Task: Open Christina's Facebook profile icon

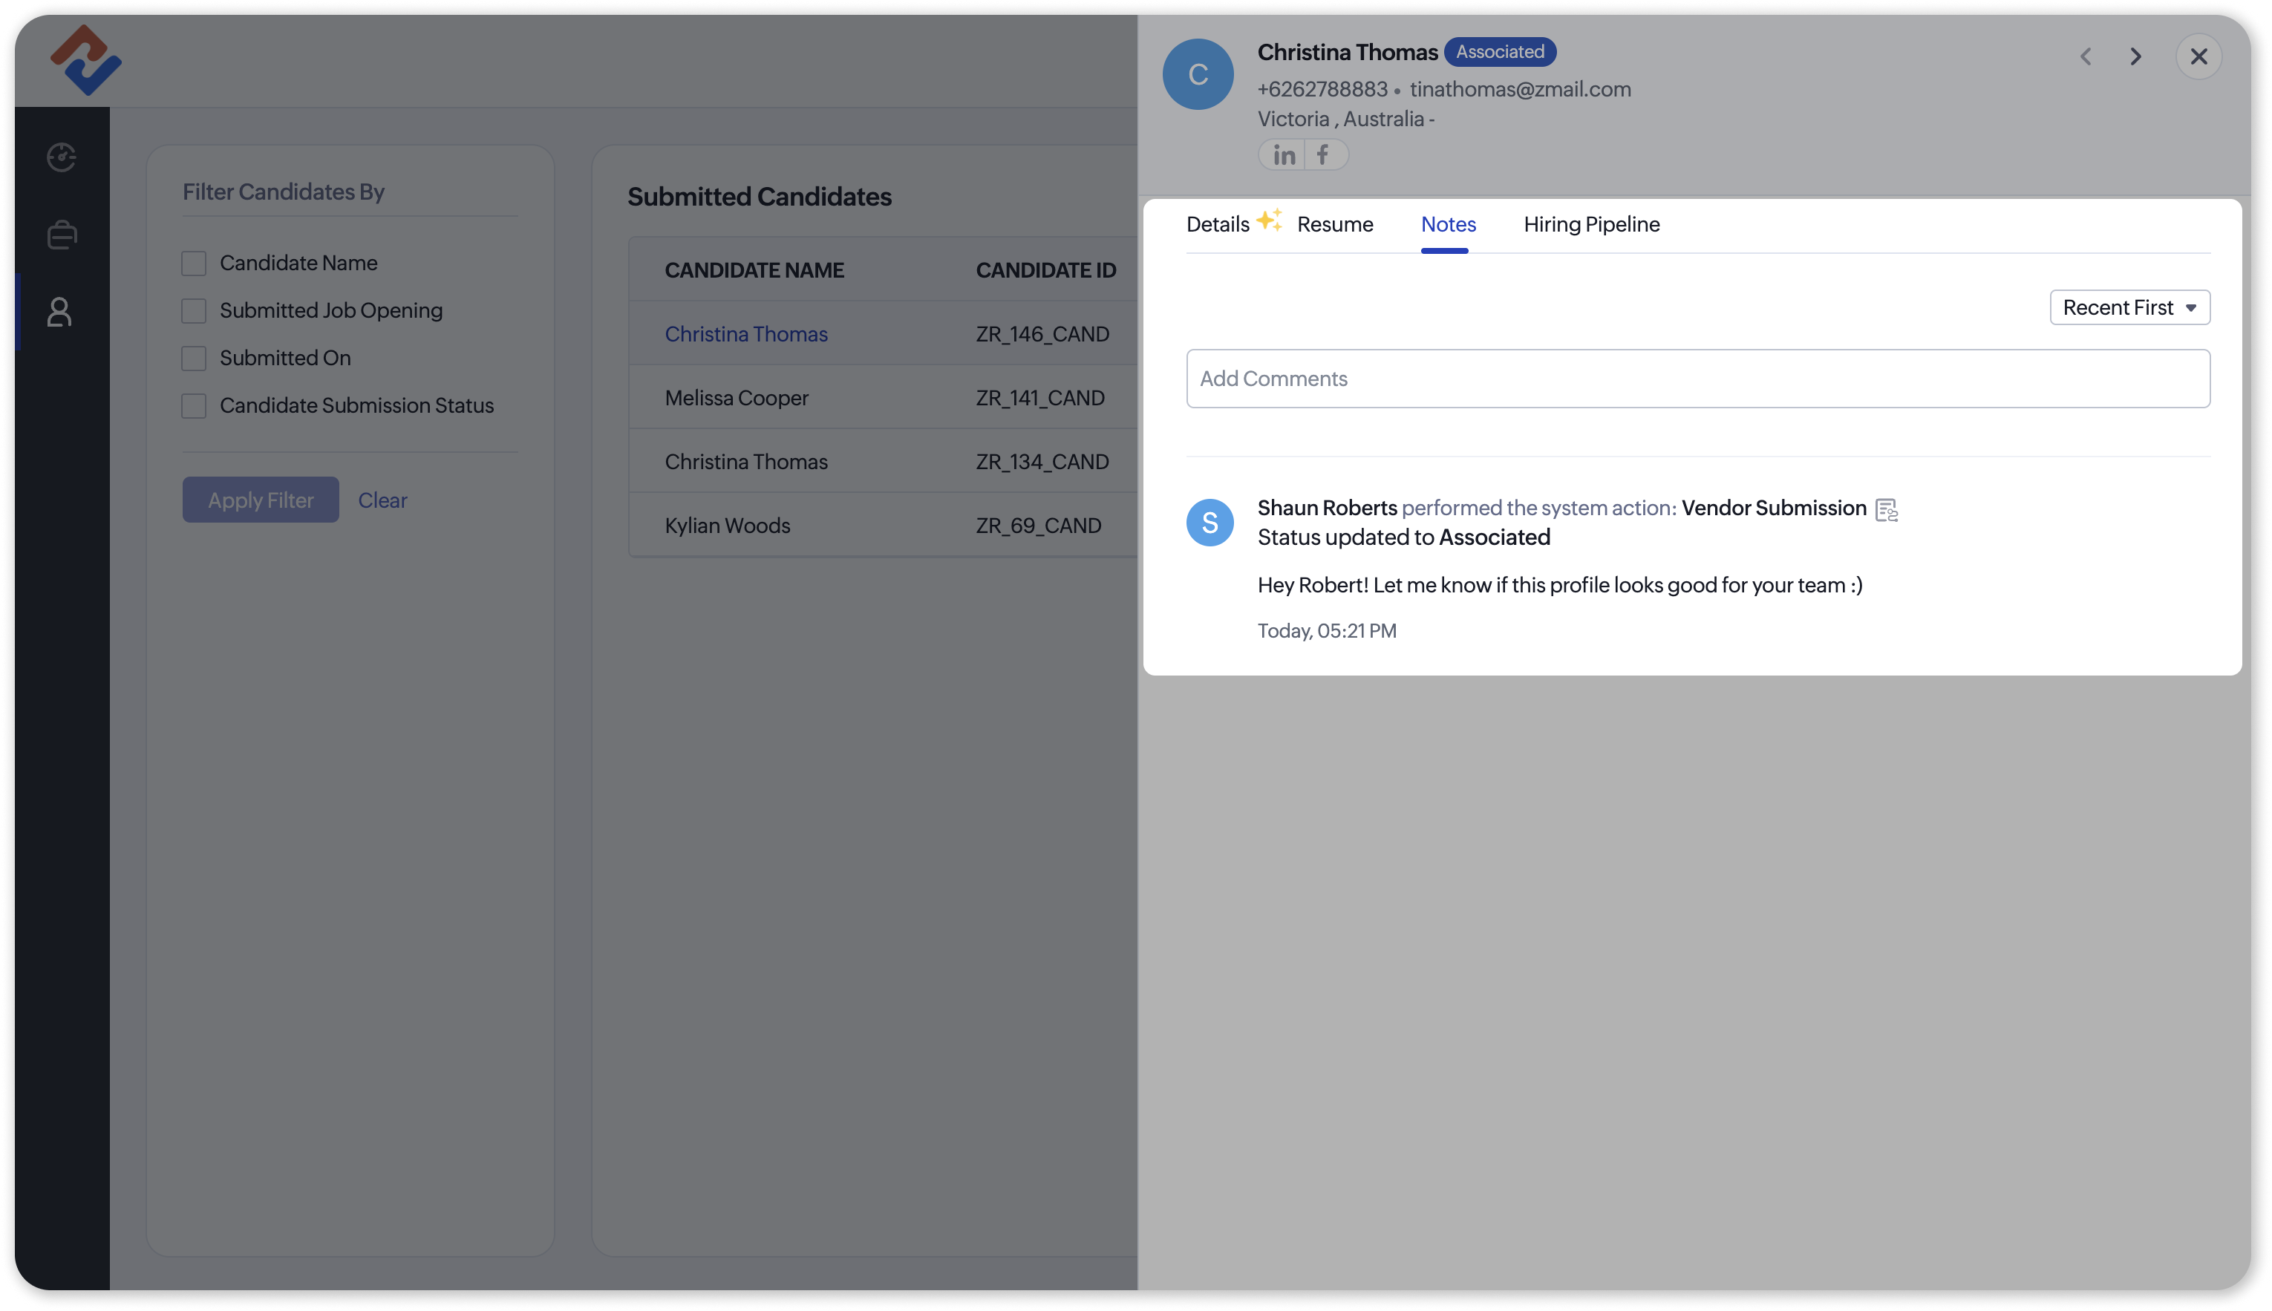Action: (x=1322, y=155)
